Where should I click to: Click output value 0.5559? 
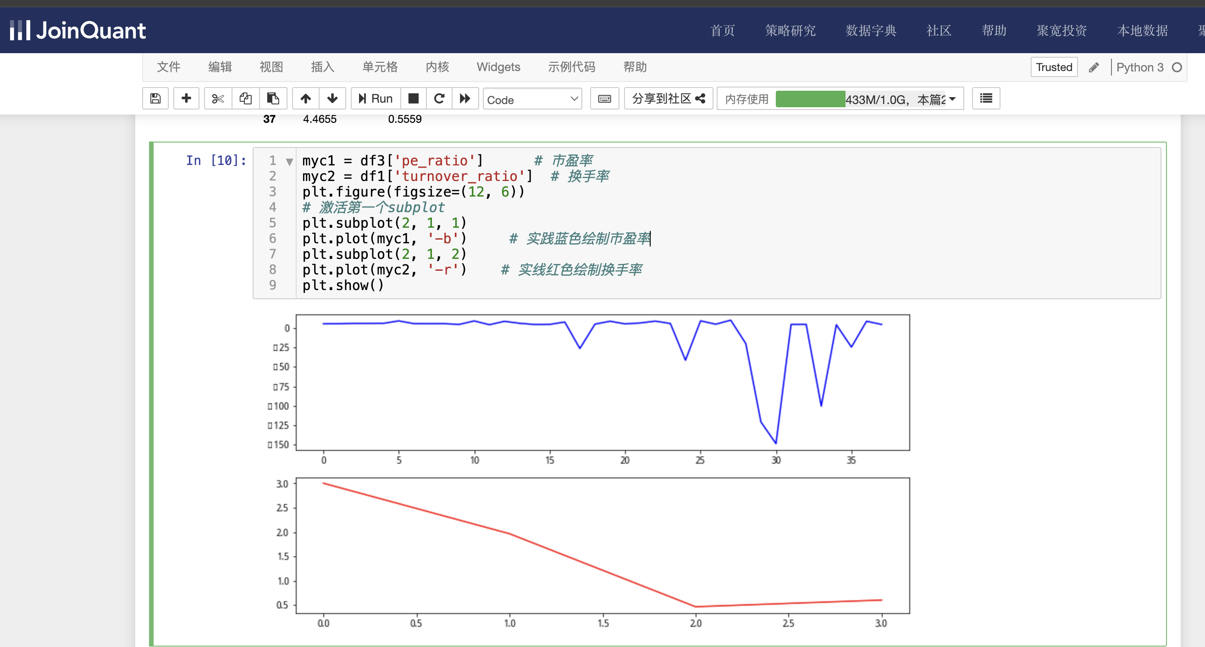coord(404,119)
